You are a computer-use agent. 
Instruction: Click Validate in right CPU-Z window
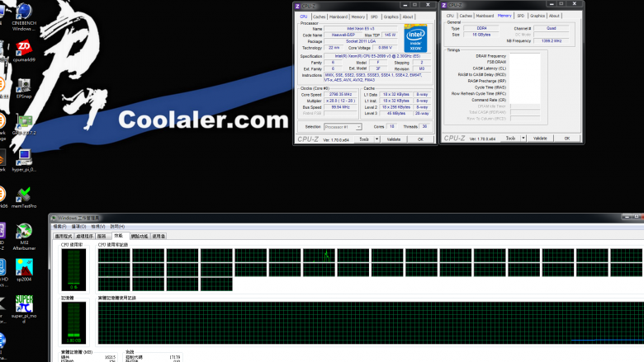[540, 139]
